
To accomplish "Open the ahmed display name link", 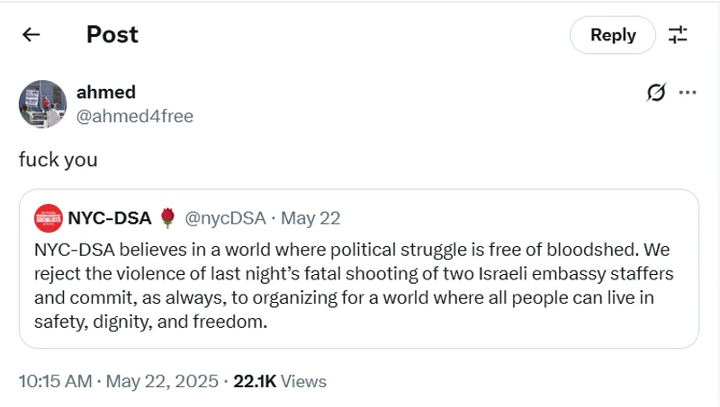I will tap(105, 93).
